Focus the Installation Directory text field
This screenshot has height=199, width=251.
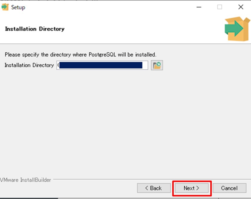[x=145, y=65]
